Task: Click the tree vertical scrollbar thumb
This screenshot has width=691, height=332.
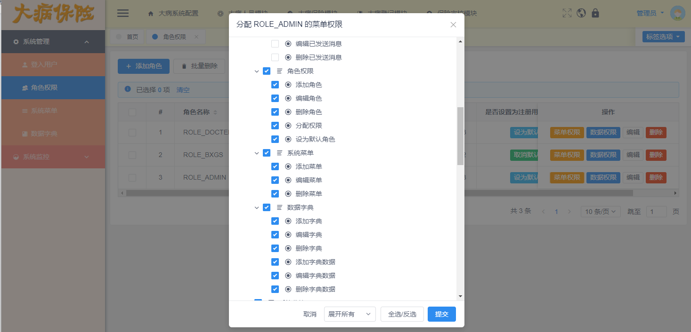Action: pyautogui.click(x=460, y=136)
